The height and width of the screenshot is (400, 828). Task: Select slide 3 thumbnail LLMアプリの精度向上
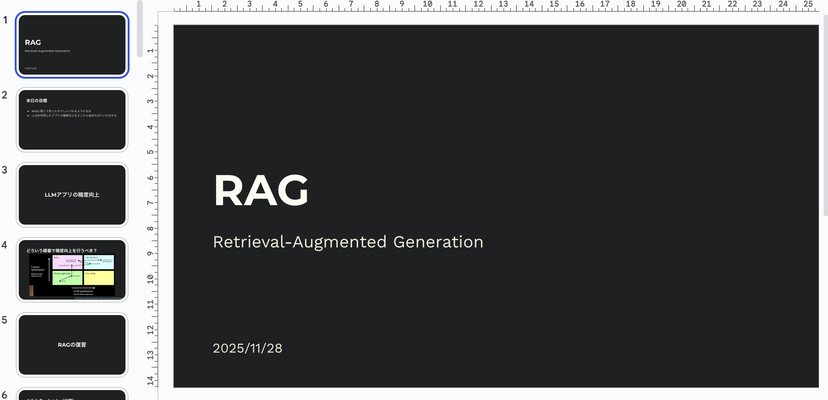(x=72, y=195)
